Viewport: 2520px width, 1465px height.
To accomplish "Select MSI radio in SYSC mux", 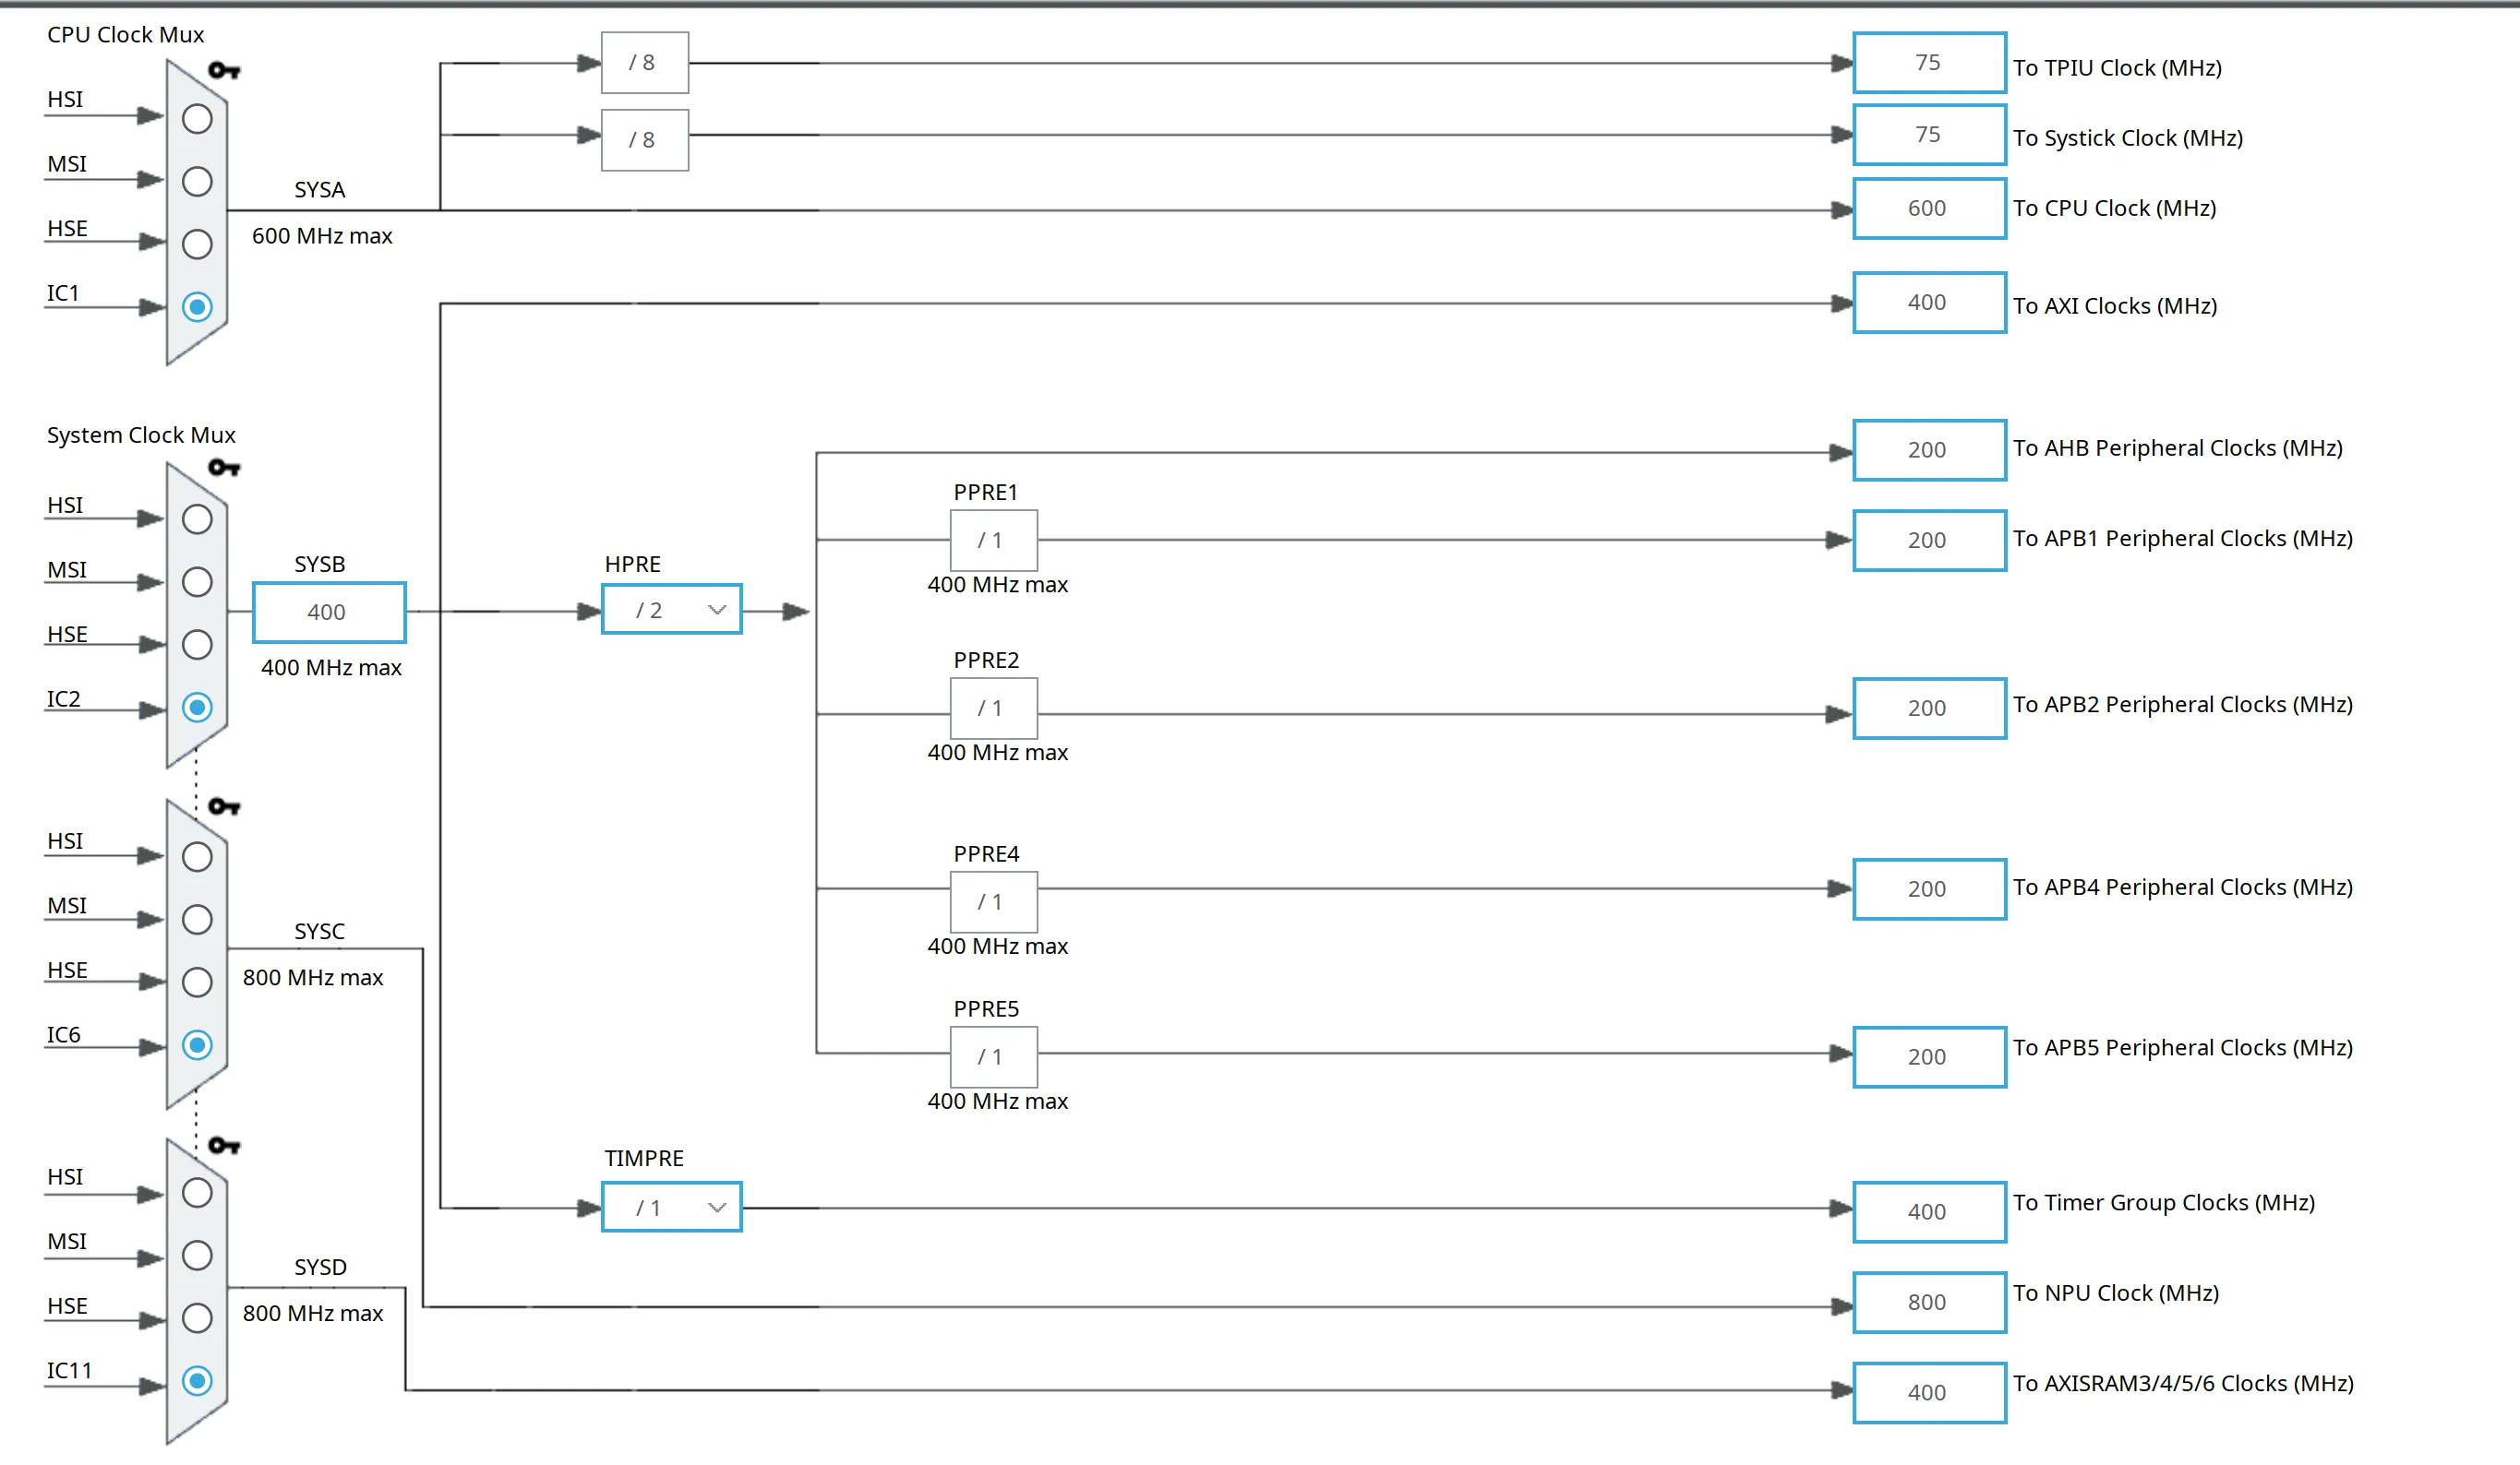I will [x=197, y=920].
